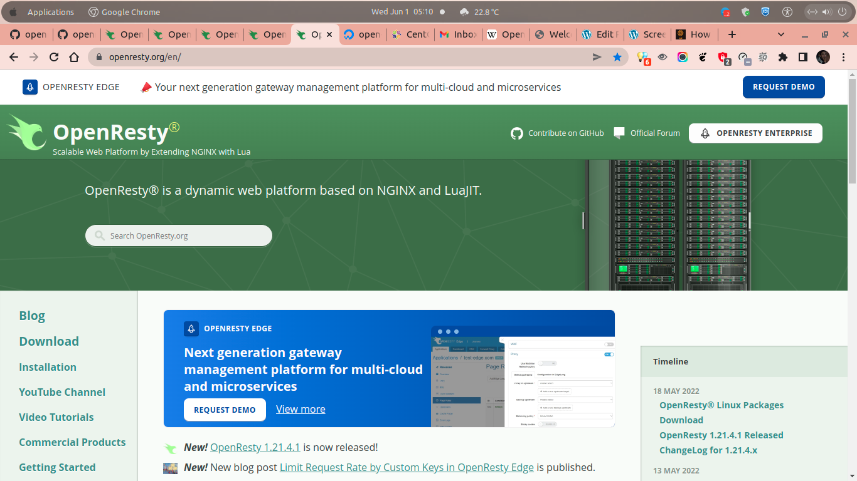The image size is (857, 481).
Task: Click the weather indicator showing 22.8 °C
Action: click(x=479, y=12)
